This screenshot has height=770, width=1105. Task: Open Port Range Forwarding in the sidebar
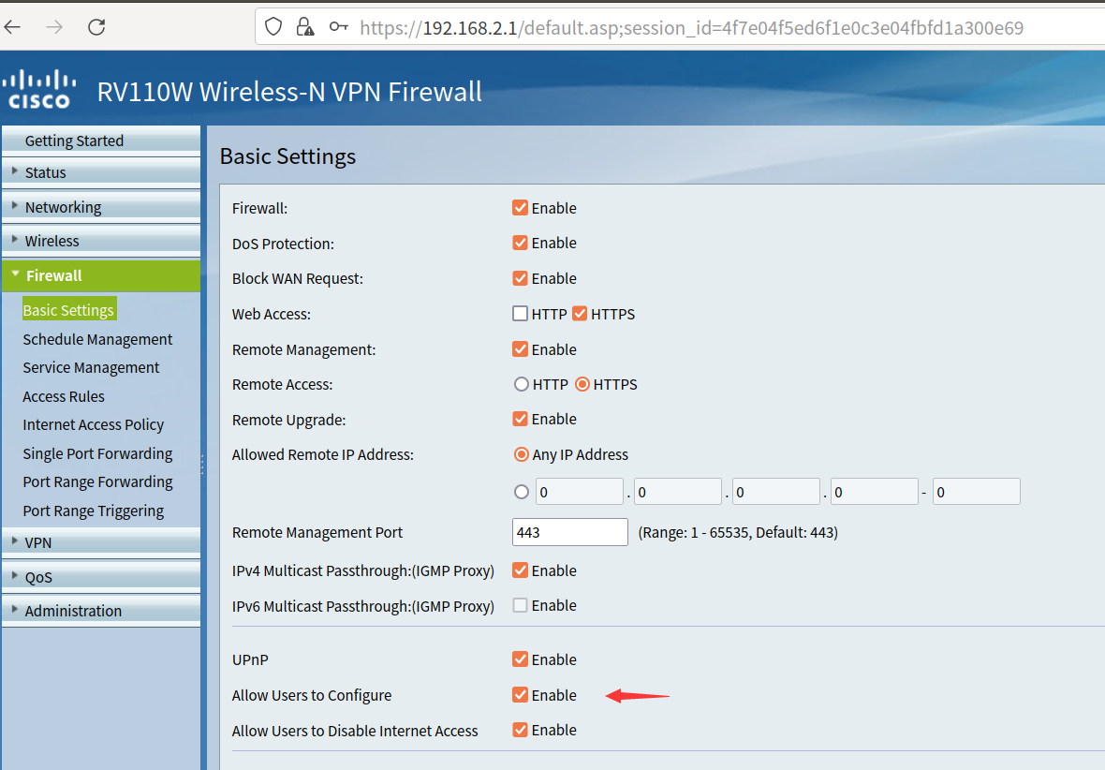coord(97,482)
